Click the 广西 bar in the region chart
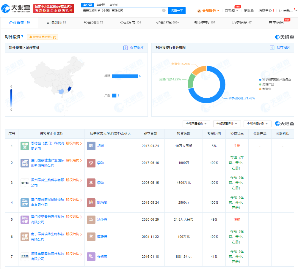Screen dimensions: 298x269 (x=114, y=95)
